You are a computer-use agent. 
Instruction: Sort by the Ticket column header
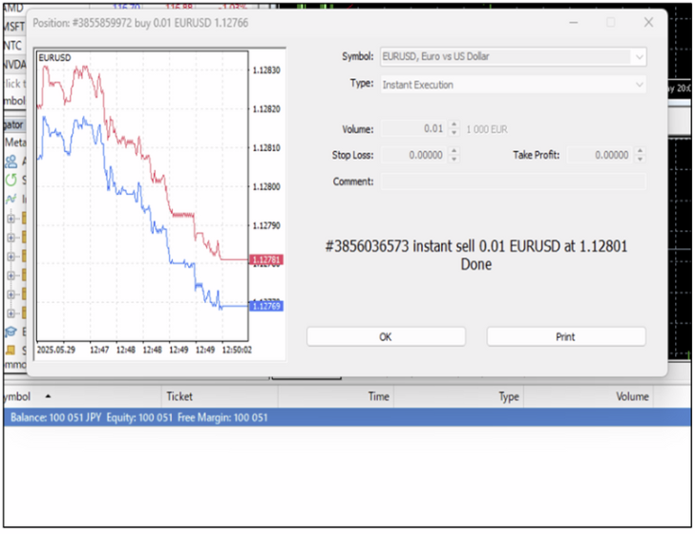click(179, 396)
